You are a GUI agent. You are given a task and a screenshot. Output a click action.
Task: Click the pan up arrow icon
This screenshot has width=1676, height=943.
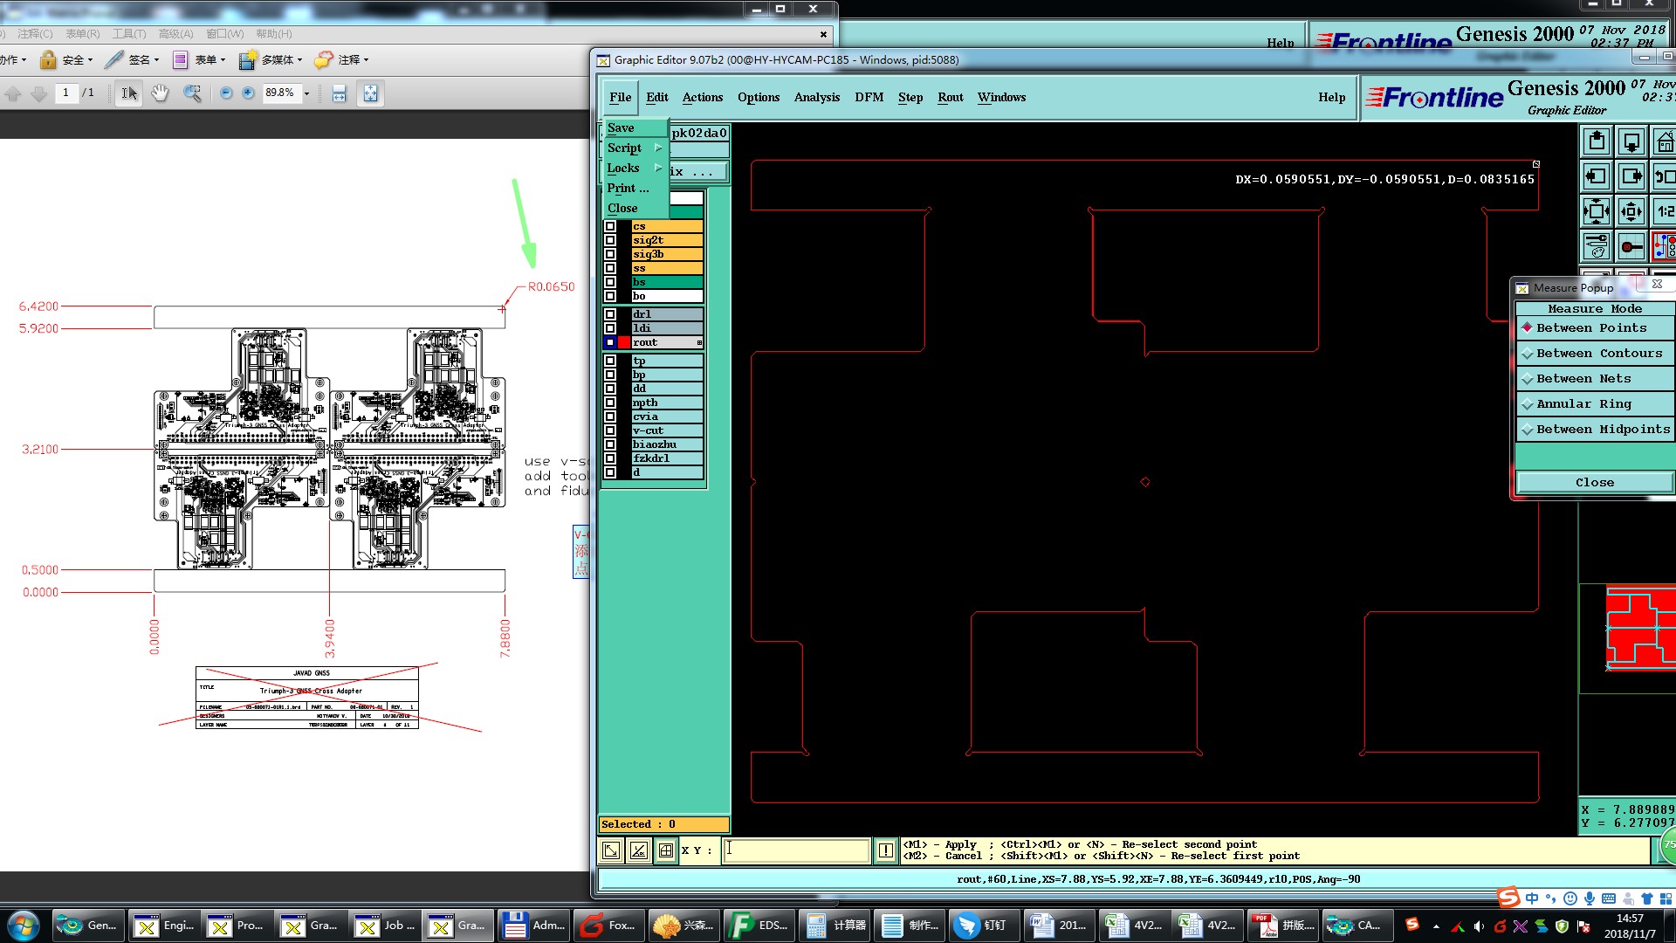[x=1597, y=141]
